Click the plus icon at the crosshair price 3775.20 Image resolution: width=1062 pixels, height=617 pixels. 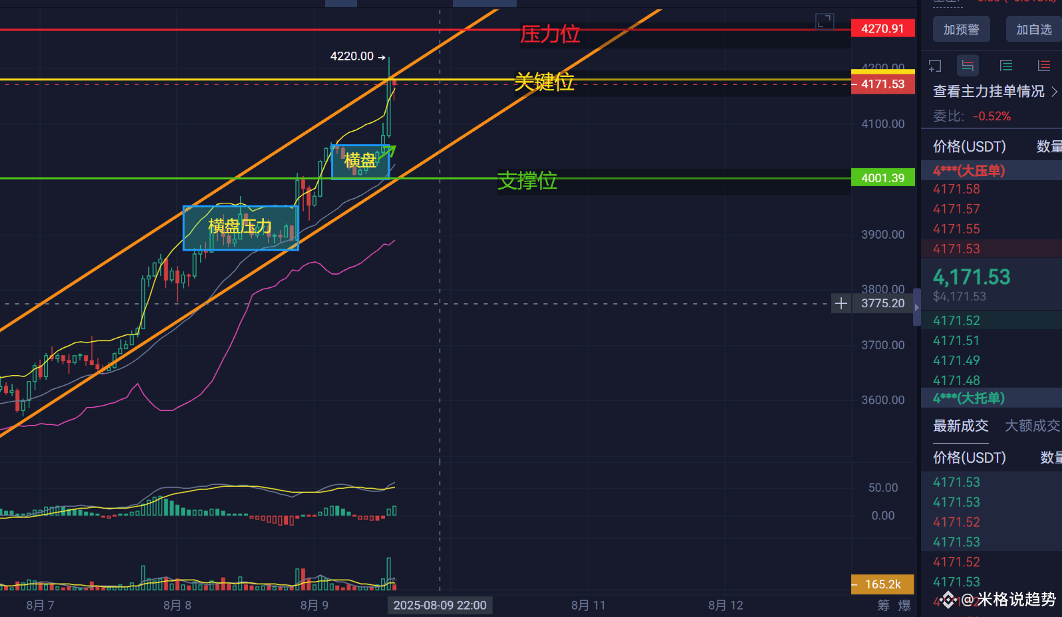coord(841,303)
